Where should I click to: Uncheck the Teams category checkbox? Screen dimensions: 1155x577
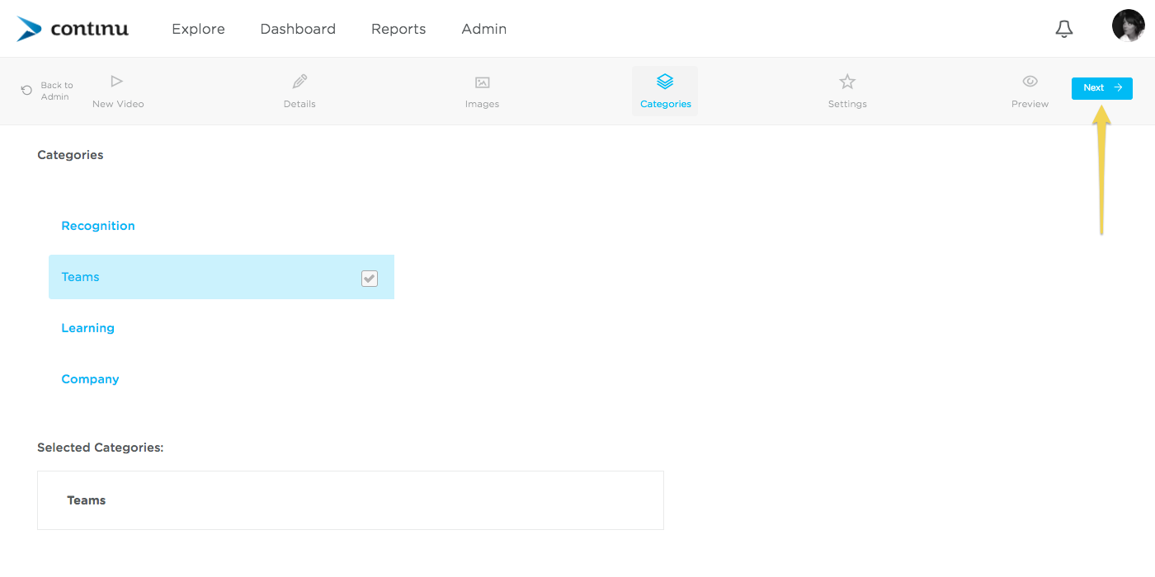click(370, 279)
